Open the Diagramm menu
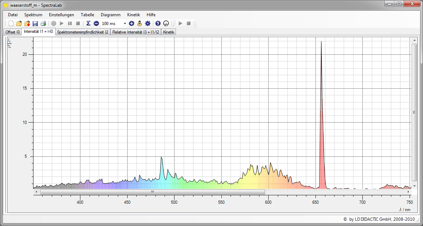423x226 pixels. coord(110,15)
